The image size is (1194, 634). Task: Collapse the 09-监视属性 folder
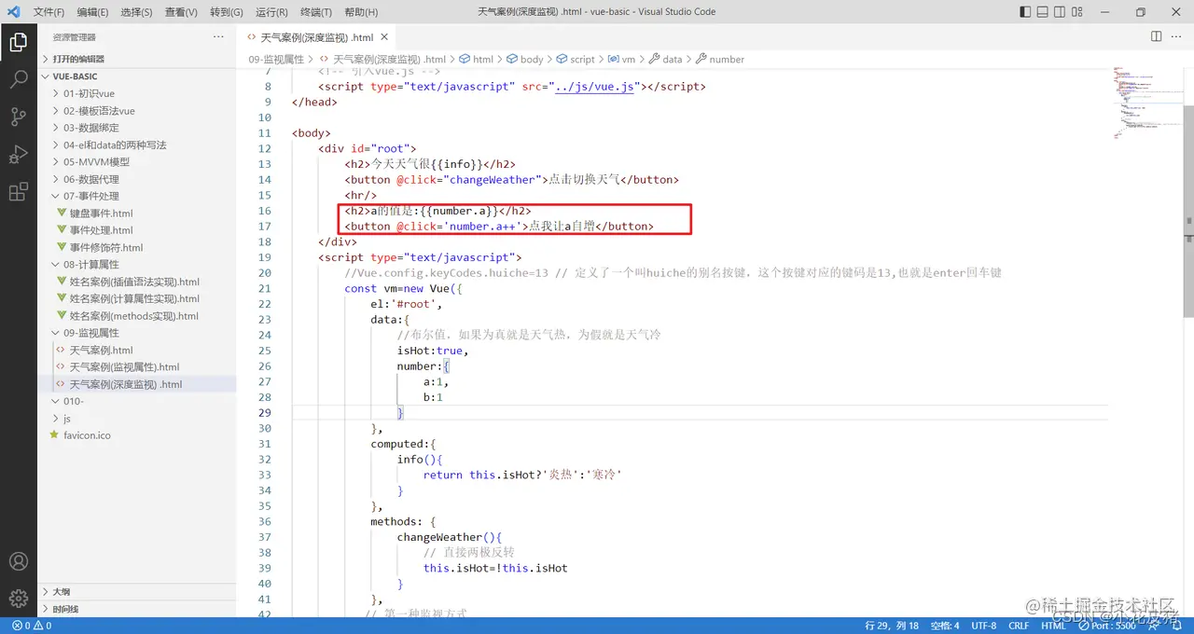point(137,333)
